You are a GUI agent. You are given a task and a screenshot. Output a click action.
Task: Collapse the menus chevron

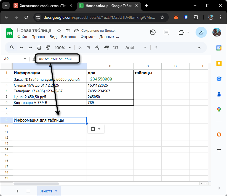[x=199, y=48]
